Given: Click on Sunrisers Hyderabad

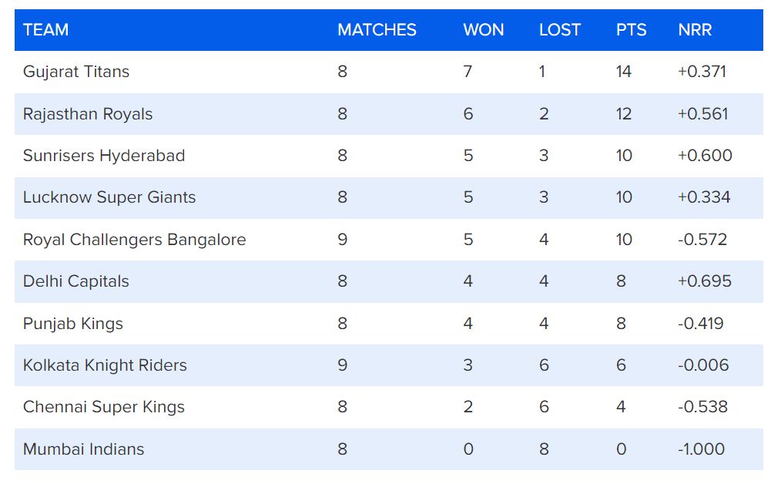Looking at the screenshot, I should point(104,156).
